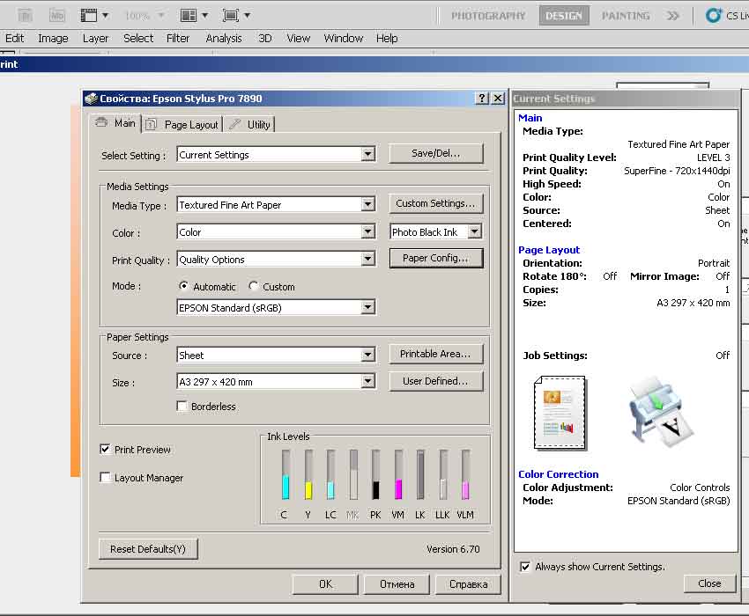Confirm settings with the OK button
This screenshot has height=616, width=749.
[x=325, y=584]
